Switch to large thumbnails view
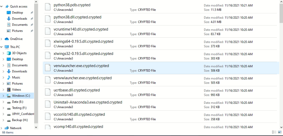Image resolution: width=283 pixels, height=136 pixels. [279, 132]
